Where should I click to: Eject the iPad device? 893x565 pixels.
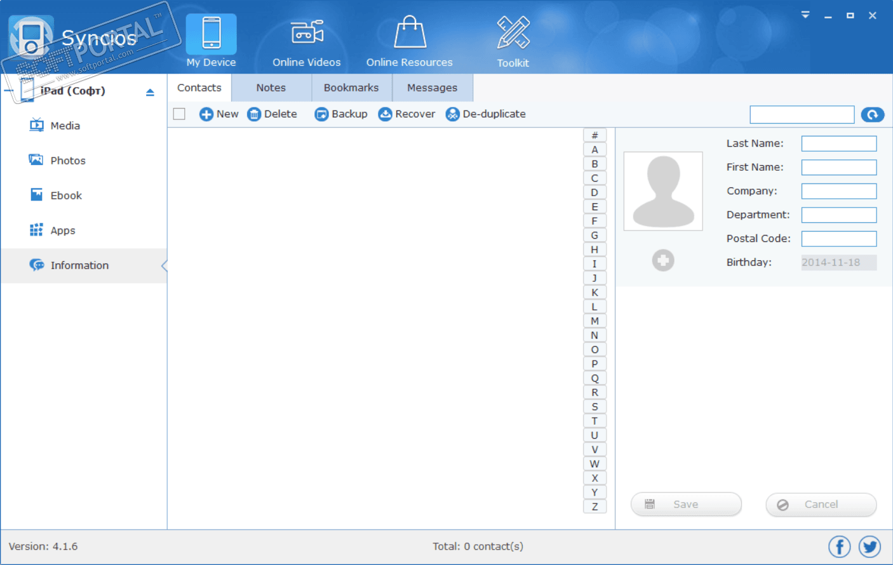click(150, 92)
